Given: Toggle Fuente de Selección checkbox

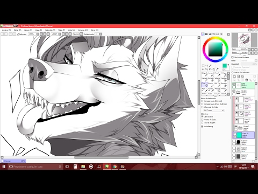Looking at the screenshot, I should (233, 72).
